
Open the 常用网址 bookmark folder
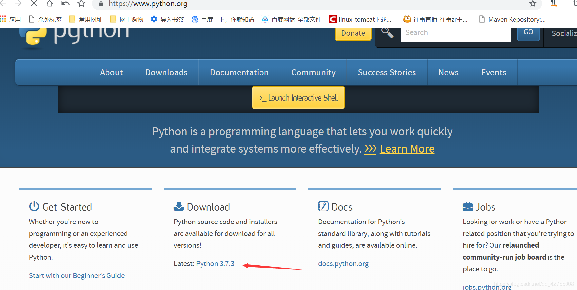pos(86,19)
